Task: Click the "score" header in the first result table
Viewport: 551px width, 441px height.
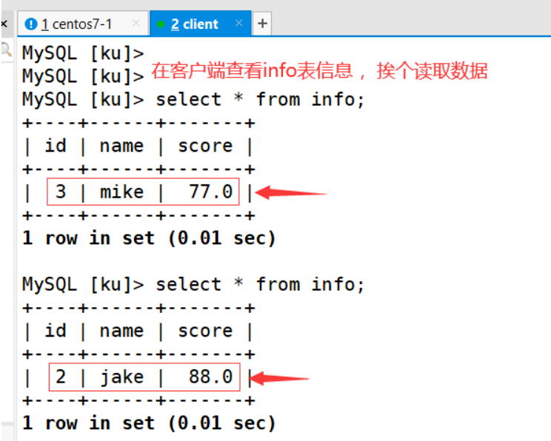Action: pyautogui.click(x=205, y=146)
